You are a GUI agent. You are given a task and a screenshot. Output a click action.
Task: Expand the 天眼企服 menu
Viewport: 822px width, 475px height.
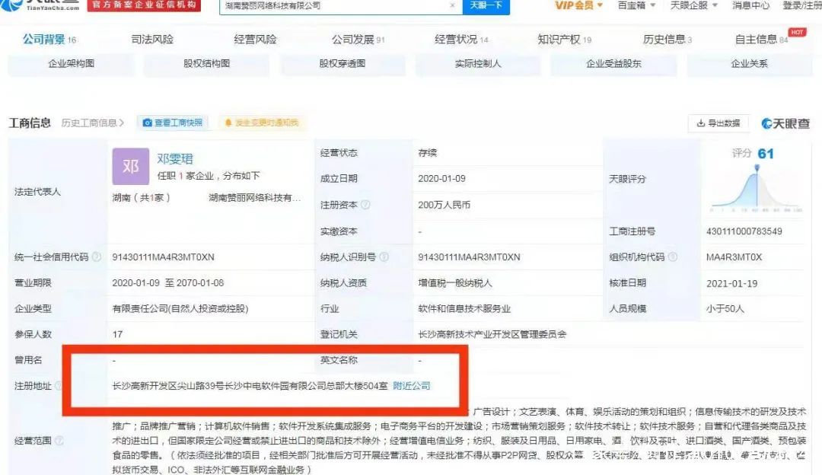pyautogui.click(x=694, y=5)
